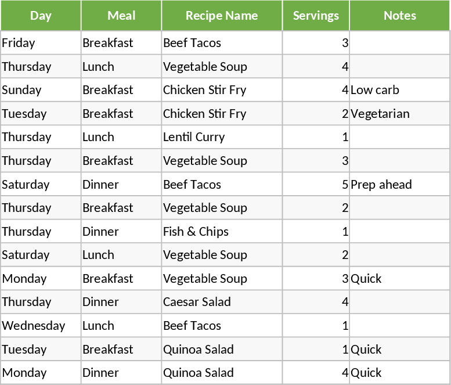Click the Day column header
This screenshot has width=451, height=385.
[41, 16]
